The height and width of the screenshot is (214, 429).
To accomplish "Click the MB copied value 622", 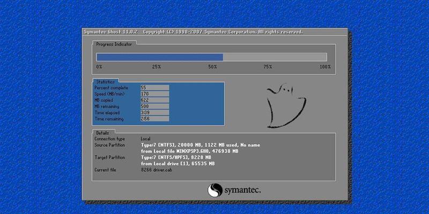I will pyautogui.click(x=154, y=100).
